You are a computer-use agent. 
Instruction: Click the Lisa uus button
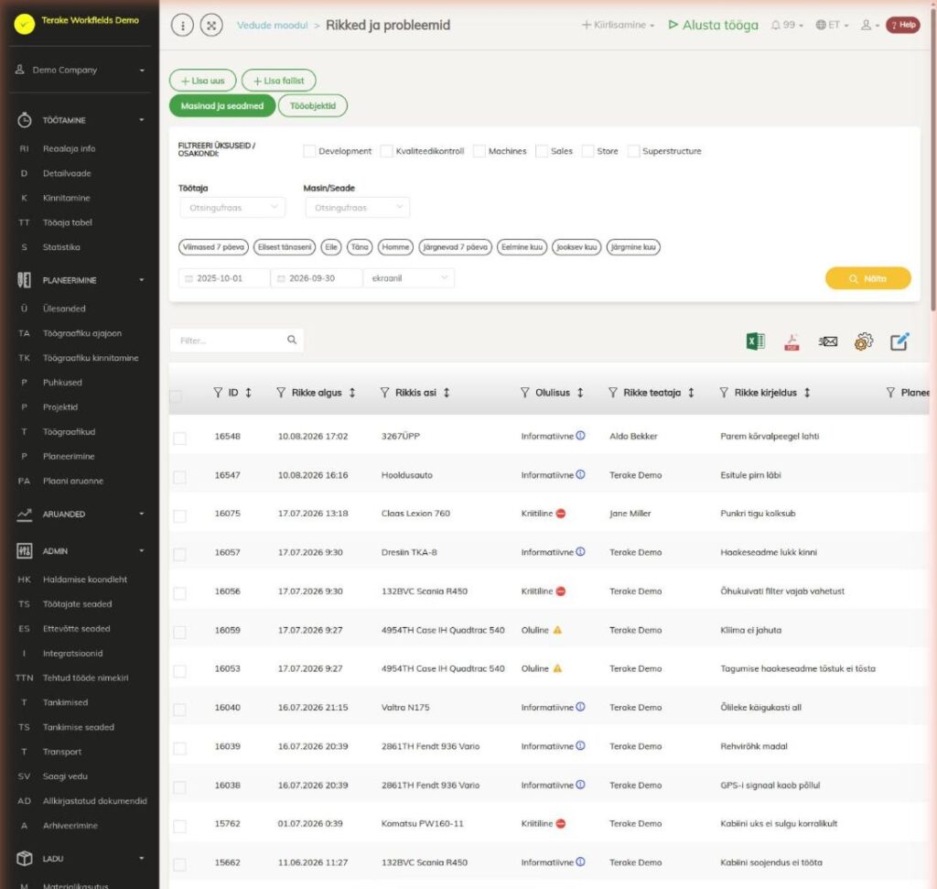click(x=202, y=81)
